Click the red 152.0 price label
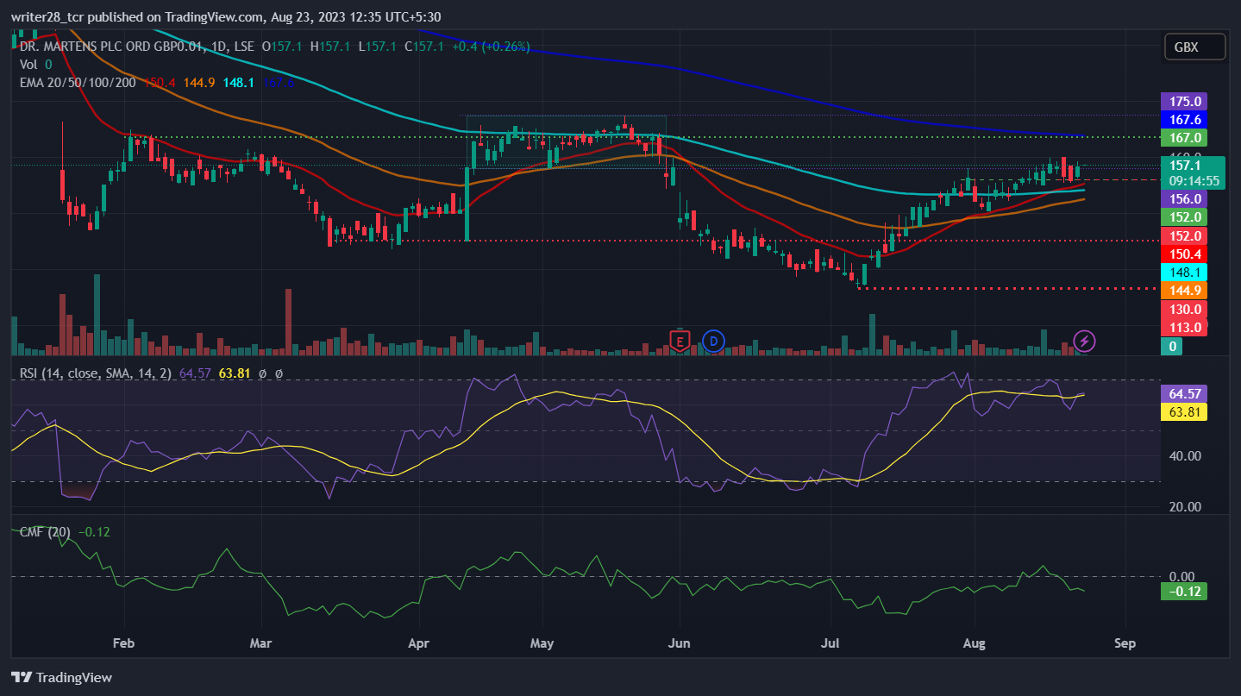This screenshot has height=696, width=1241. (x=1183, y=235)
